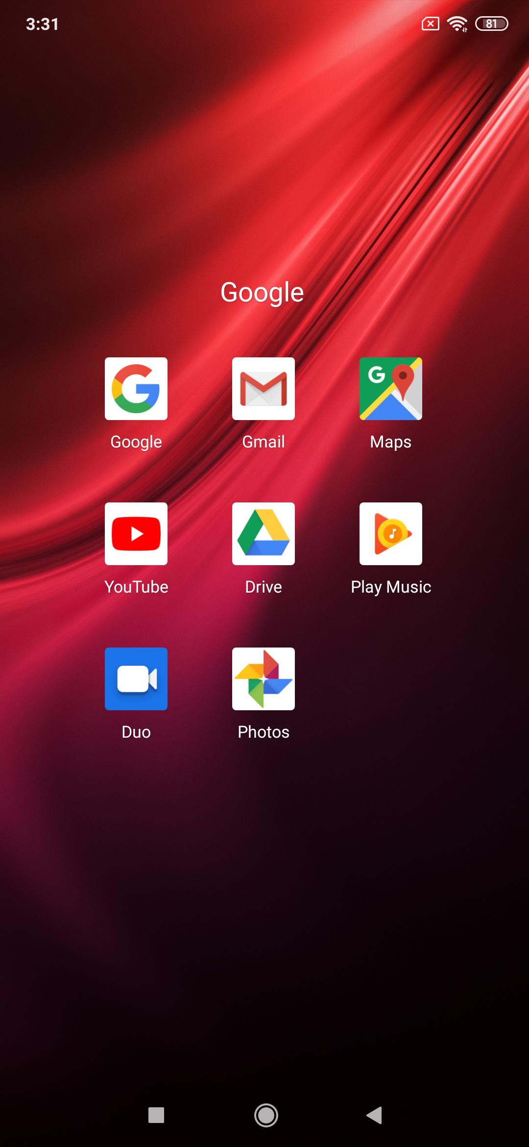
Task: Open the Maps app icon
Action: click(x=391, y=389)
